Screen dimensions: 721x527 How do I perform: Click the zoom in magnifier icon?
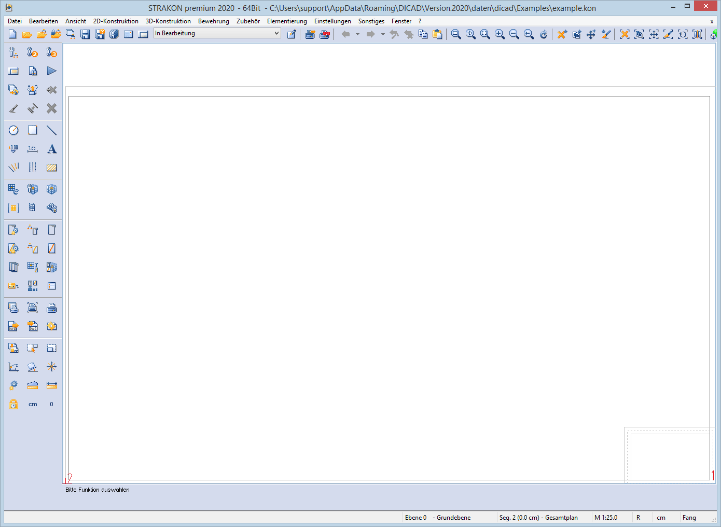[x=500, y=34]
